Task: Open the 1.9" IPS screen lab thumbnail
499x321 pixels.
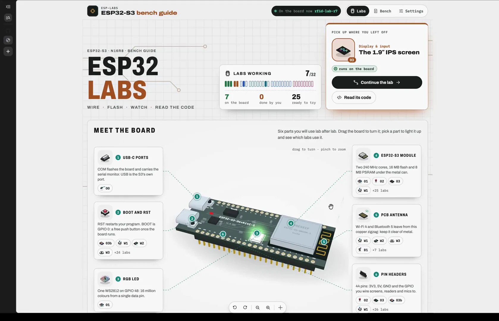Action: point(343,50)
